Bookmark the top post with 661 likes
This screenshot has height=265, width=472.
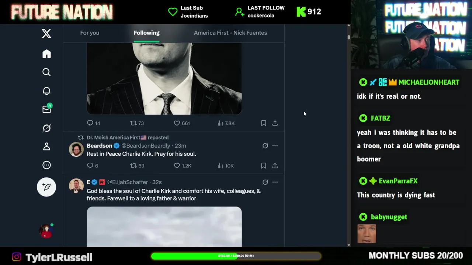pos(264,123)
